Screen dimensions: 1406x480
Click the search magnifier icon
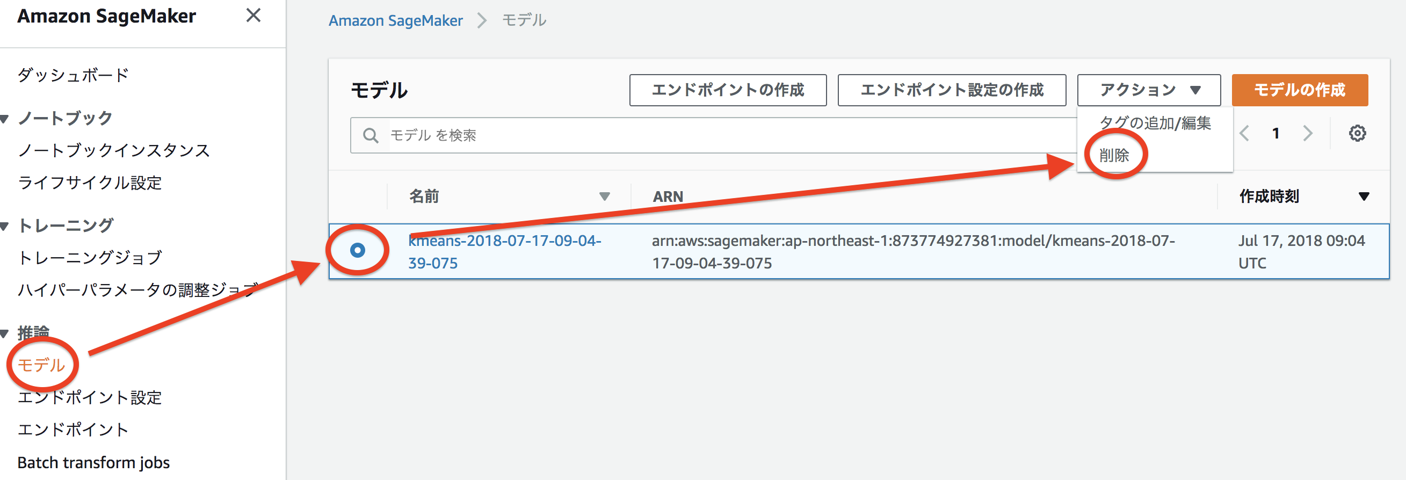tap(371, 135)
